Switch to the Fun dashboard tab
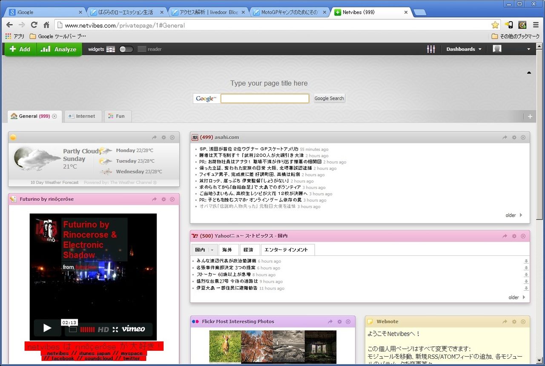 118,116
